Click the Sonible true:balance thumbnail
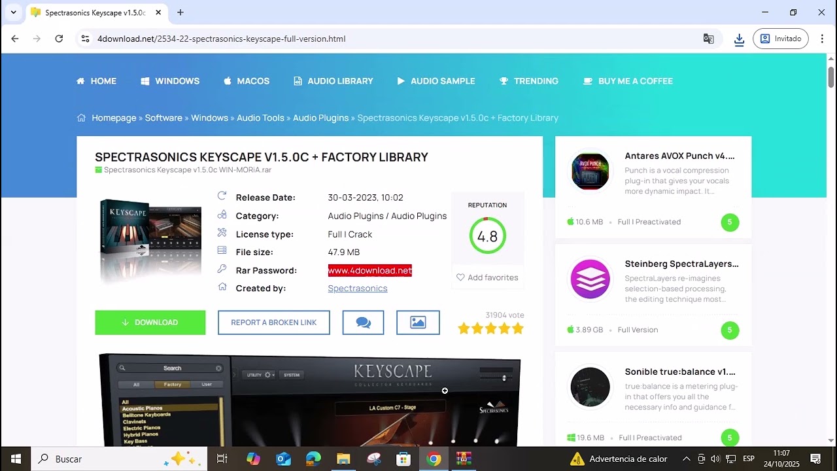837x471 pixels. tap(590, 387)
